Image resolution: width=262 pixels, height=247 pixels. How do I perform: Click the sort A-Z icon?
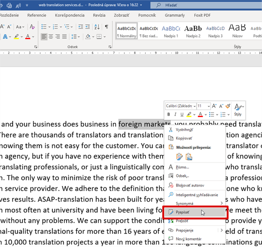coord(97,27)
